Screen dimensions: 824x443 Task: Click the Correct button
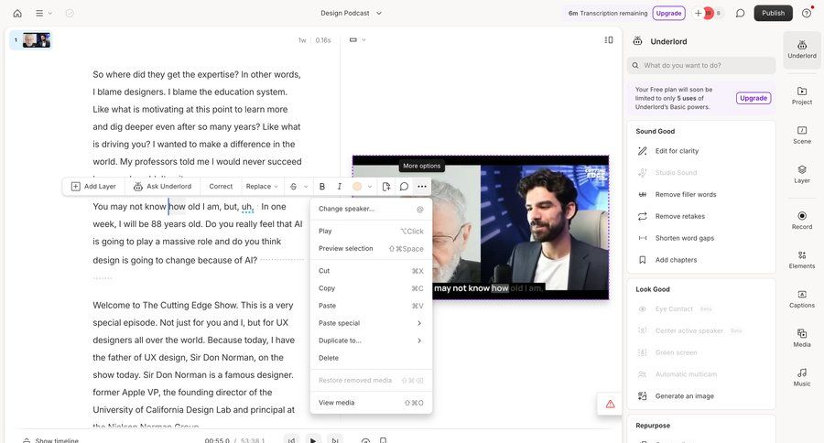[x=221, y=187]
